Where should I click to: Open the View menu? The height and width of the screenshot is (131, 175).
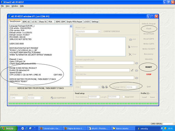(8, 6)
